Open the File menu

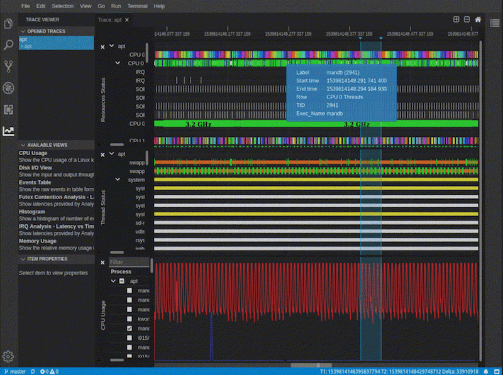25,6
